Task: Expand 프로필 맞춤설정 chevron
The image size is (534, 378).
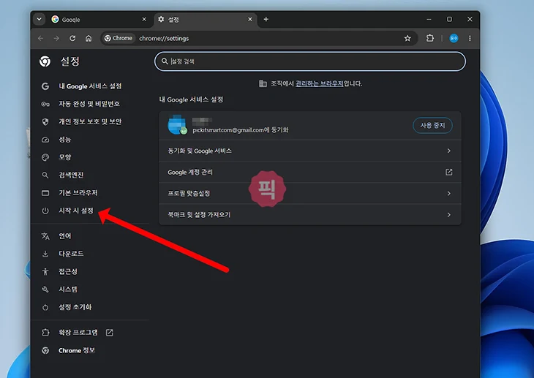Action: (449, 194)
